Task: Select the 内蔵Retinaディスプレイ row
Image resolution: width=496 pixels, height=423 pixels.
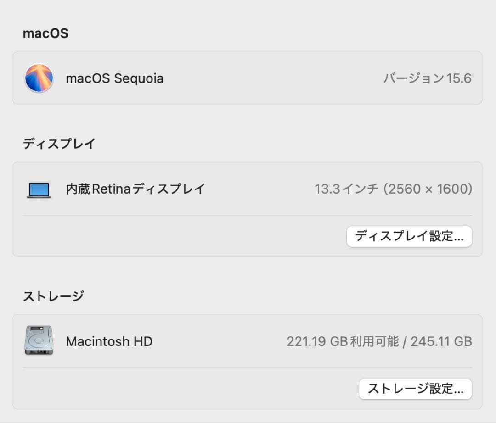Action: pos(248,189)
